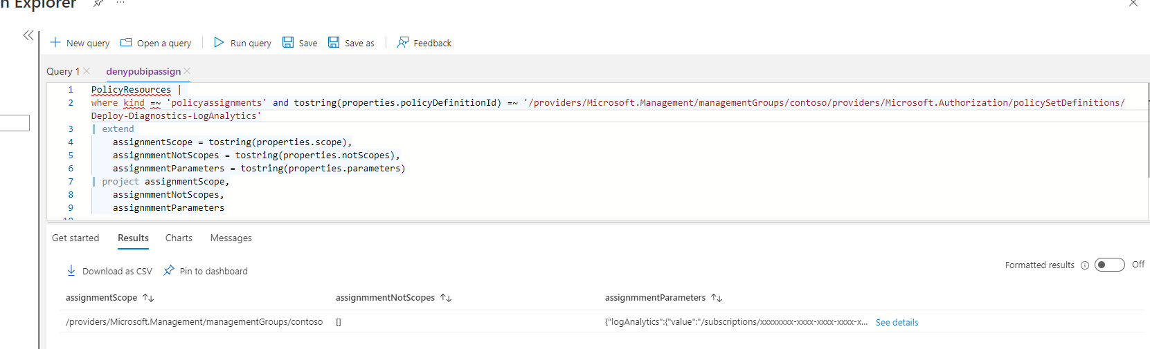Viewport: 1150px width, 349px height.
Task: Open the Get started tab
Action: pyautogui.click(x=75, y=238)
